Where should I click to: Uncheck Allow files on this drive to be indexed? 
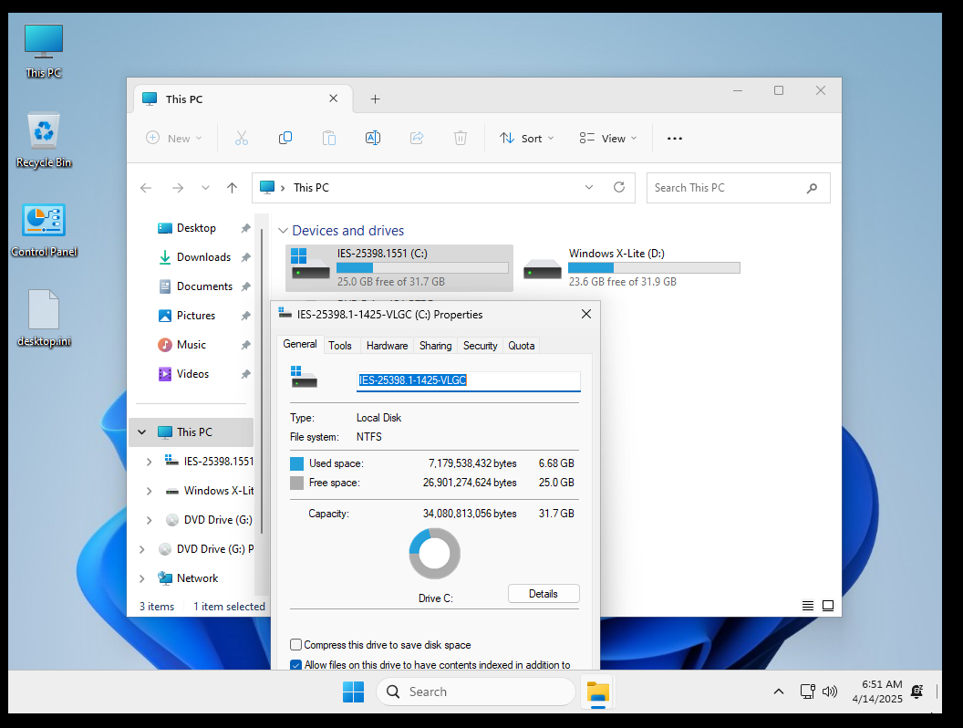click(296, 665)
